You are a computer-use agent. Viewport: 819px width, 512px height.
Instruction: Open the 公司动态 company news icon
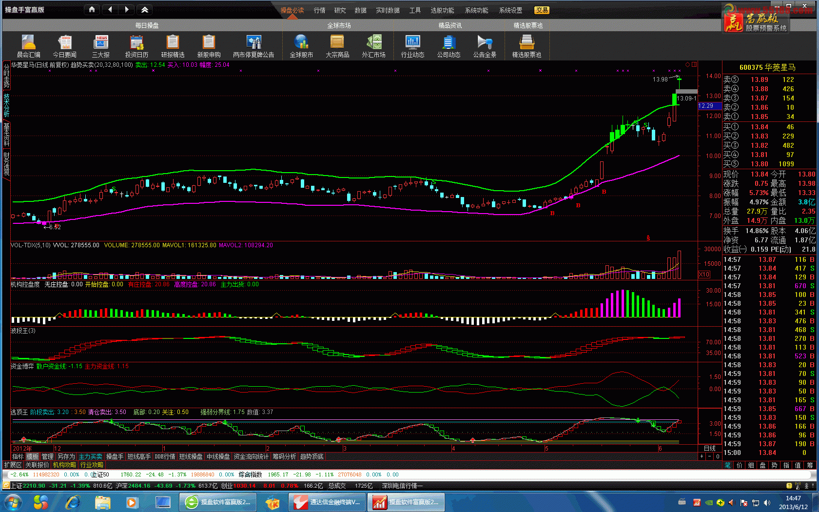448,46
